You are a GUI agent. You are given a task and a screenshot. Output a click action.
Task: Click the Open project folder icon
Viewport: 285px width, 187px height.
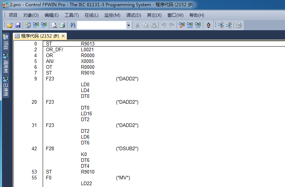pos(10,25)
